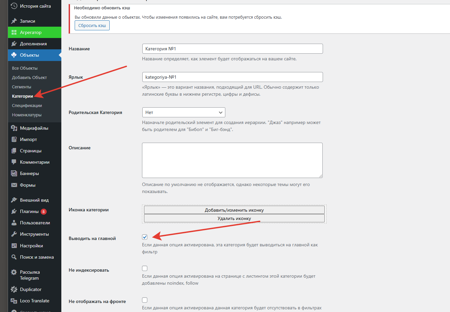This screenshot has width=450, height=312.
Task: Click the Страницы pages icon
Action: click(x=14, y=151)
